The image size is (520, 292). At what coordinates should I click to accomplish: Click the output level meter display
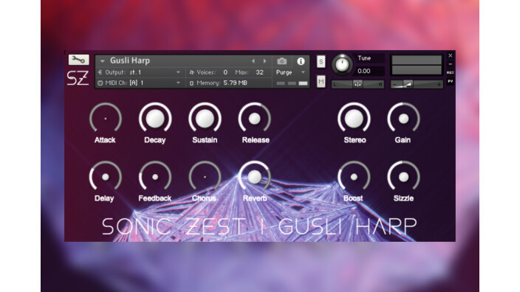417,65
